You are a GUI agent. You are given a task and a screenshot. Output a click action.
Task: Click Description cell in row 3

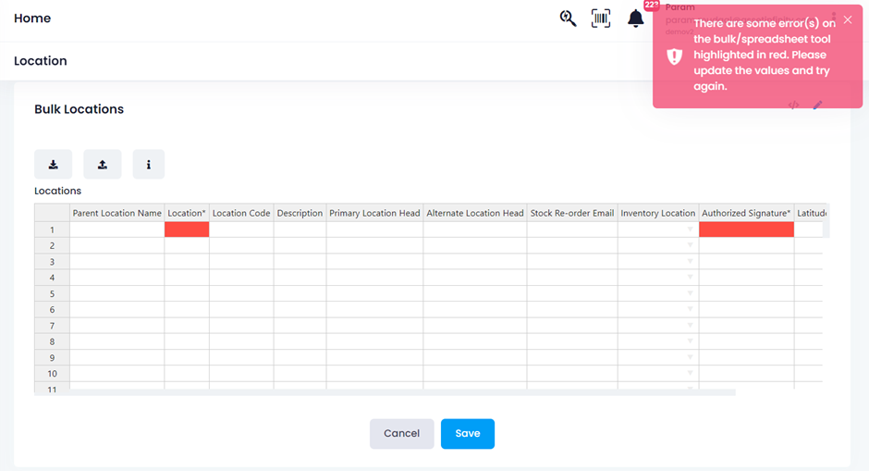point(300,262)
